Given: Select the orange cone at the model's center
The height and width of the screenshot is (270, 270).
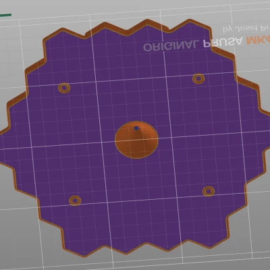Looking at the screenshot, I should coord(136,140).
